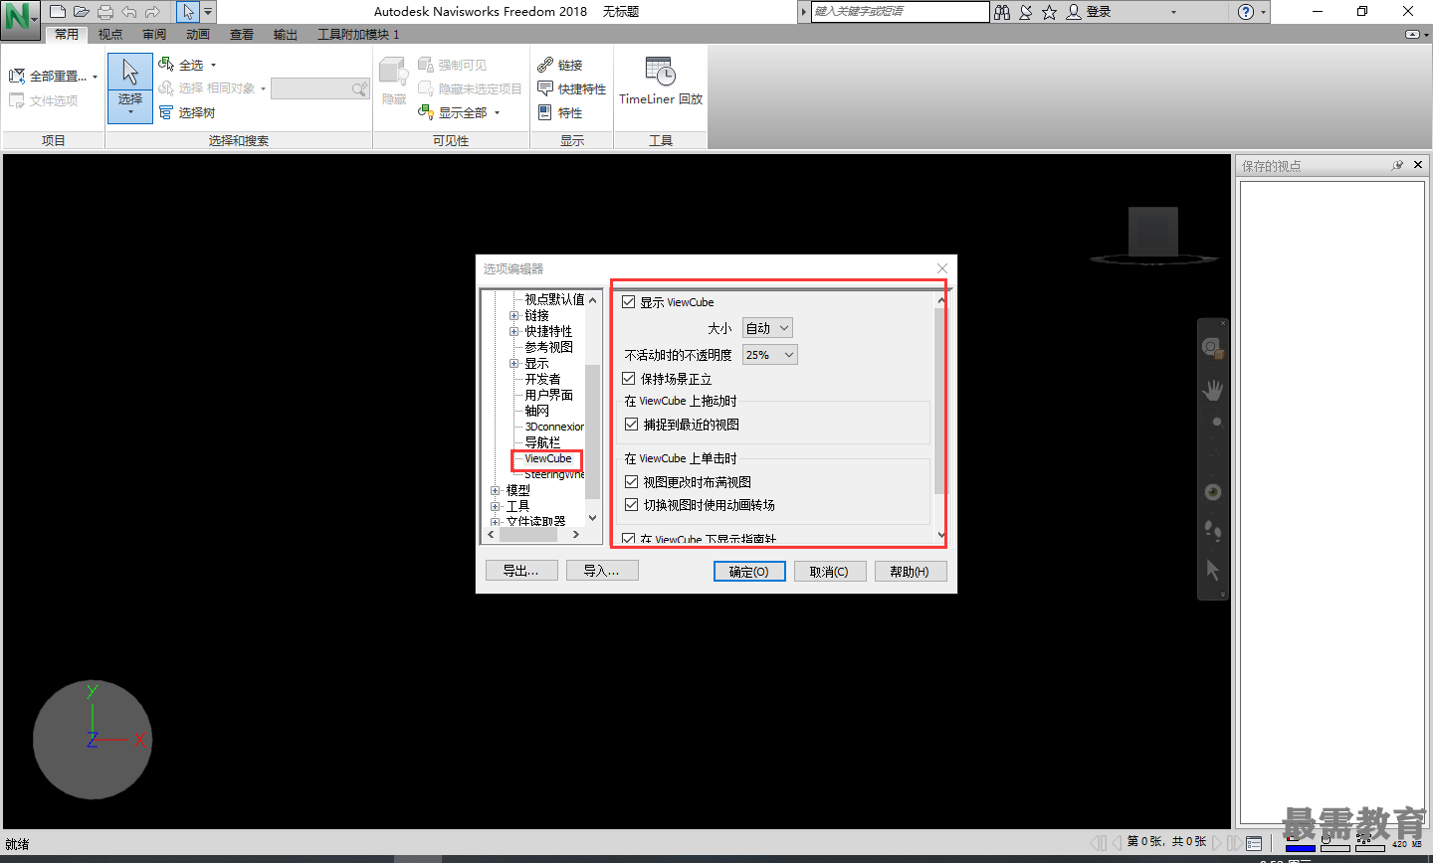
Task: Click the Open file icon in quick access toolbar
Action: (82, 12)
